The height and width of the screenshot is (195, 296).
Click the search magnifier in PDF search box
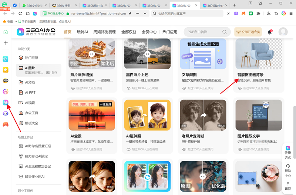coord(225,32)
